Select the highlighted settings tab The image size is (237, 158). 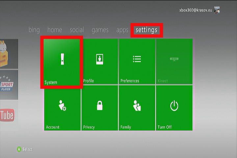(146, 30)
